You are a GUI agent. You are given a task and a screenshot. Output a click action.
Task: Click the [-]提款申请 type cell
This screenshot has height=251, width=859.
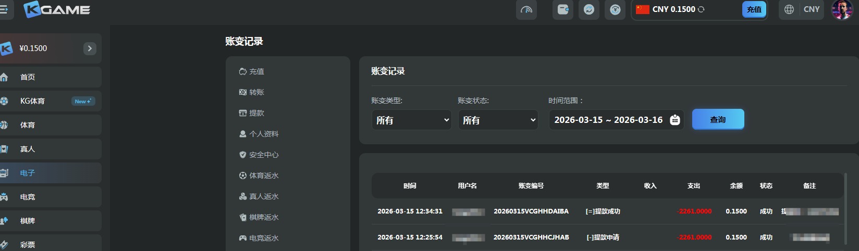click(x=603, y=237)
